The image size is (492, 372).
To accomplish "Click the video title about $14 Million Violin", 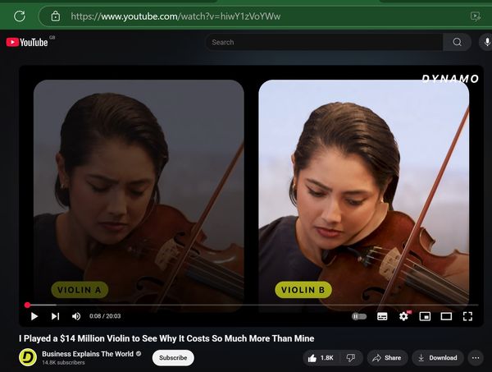I will pos(166,338).
